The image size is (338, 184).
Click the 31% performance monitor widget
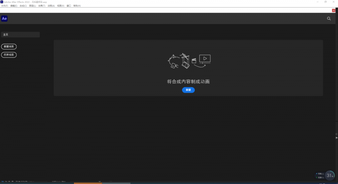[x=330, y=176]
